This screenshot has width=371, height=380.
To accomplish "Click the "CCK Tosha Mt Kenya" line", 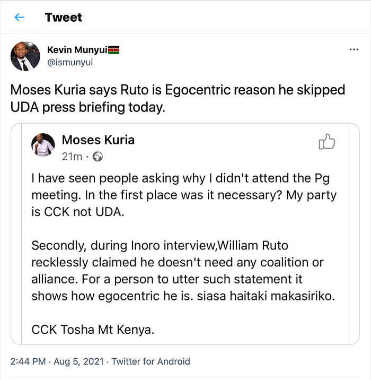I will pyautogui.click(x=93, y=329).
